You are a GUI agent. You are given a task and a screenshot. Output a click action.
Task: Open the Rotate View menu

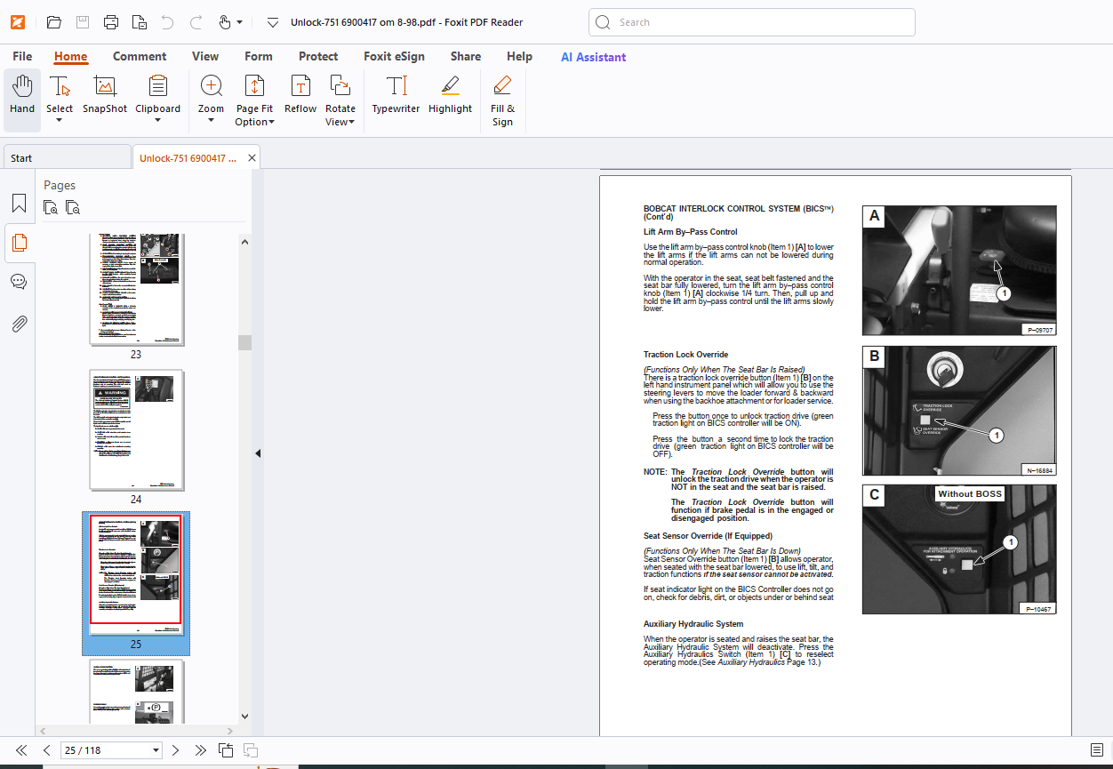[340, 100]
